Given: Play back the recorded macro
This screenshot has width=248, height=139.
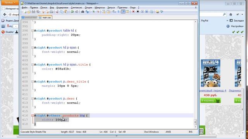Looking at the screenshot, I should pyautogui.click(x=142, y=12).
